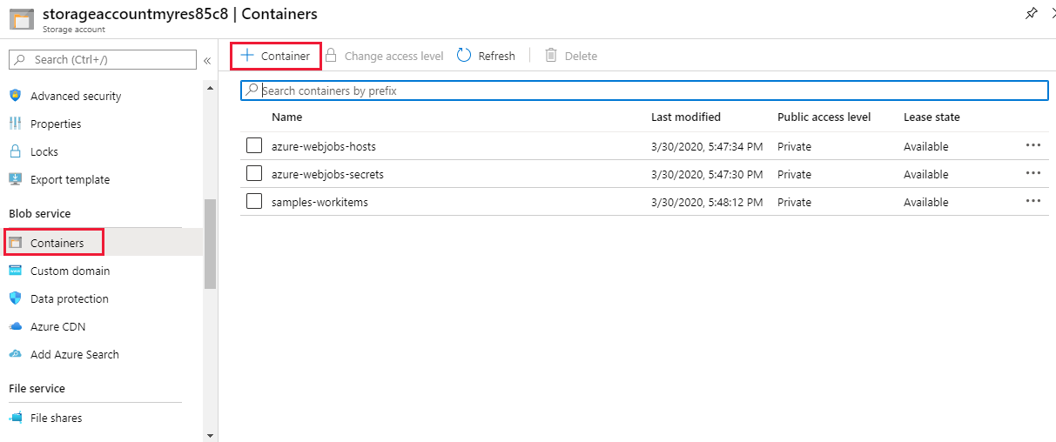Select Containers in the Blob service menu
This screenshot has width=1056, height=442.
tap(57, 243)
